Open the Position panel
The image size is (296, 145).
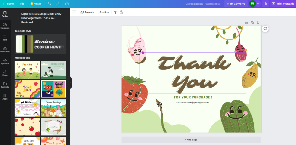click(x=104, y=12)
